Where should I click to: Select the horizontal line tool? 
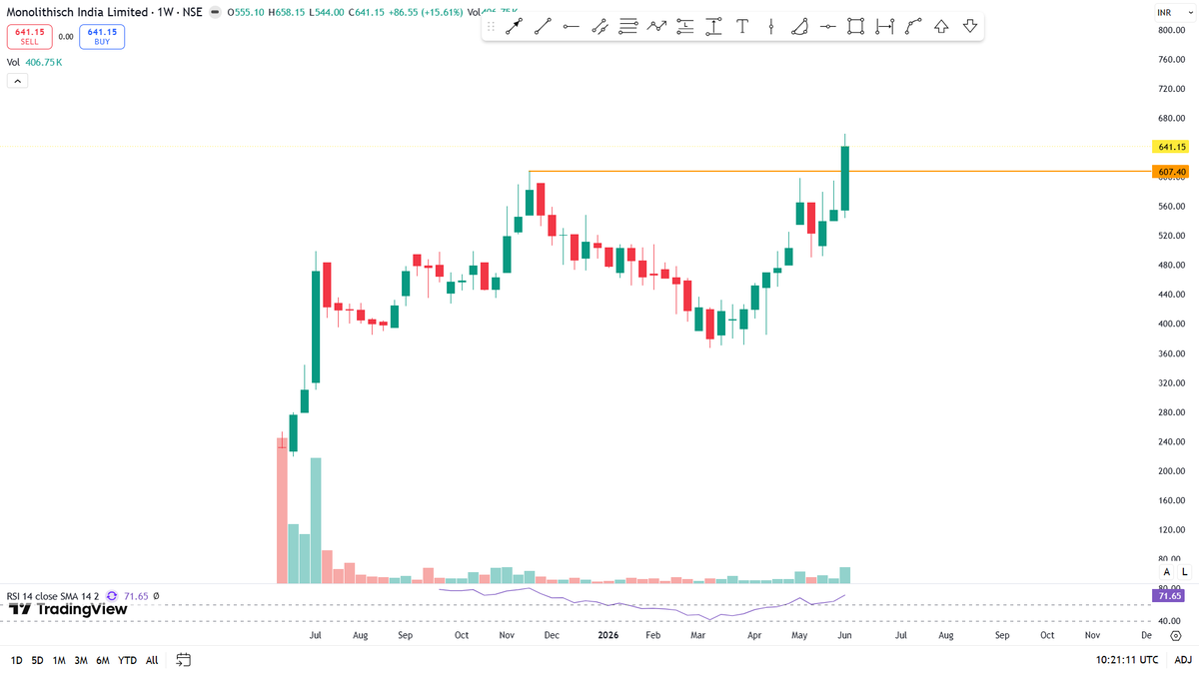(x=827, y=27)
